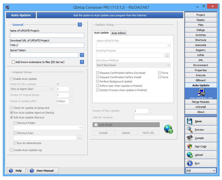Open the Switches section
This screenshot has width=222, height=180.
pyautogui.click(x=201, y=35)
